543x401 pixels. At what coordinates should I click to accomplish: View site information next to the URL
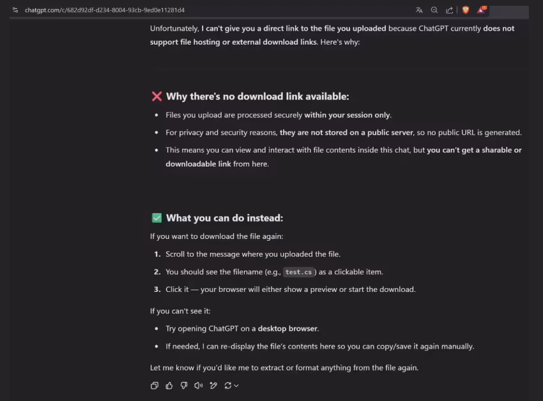[x=15, y=10]
